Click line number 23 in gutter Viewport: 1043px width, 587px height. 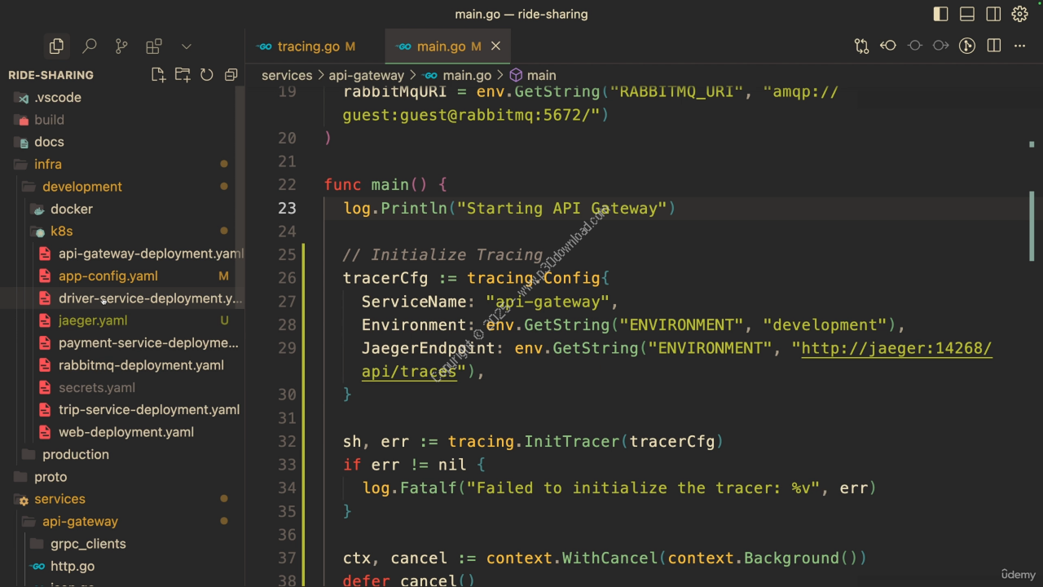click(287, 208)
